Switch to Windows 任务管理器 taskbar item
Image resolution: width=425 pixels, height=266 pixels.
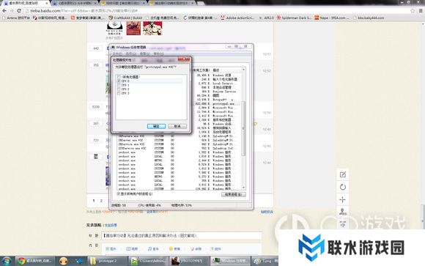click(230, 261)
